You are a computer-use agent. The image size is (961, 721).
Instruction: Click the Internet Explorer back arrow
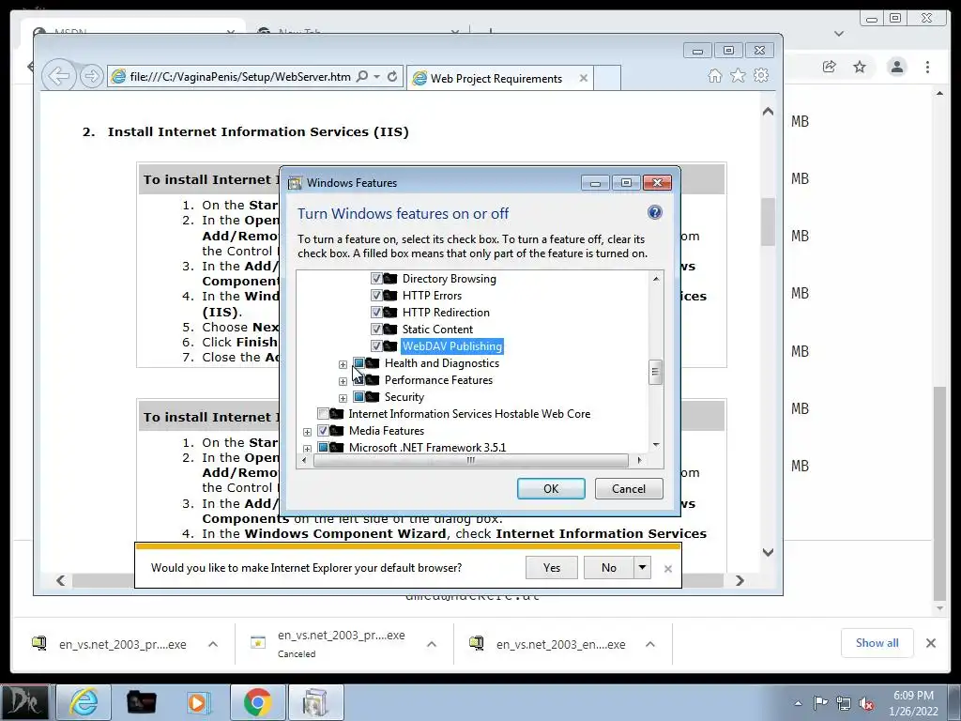click(59, 76)
